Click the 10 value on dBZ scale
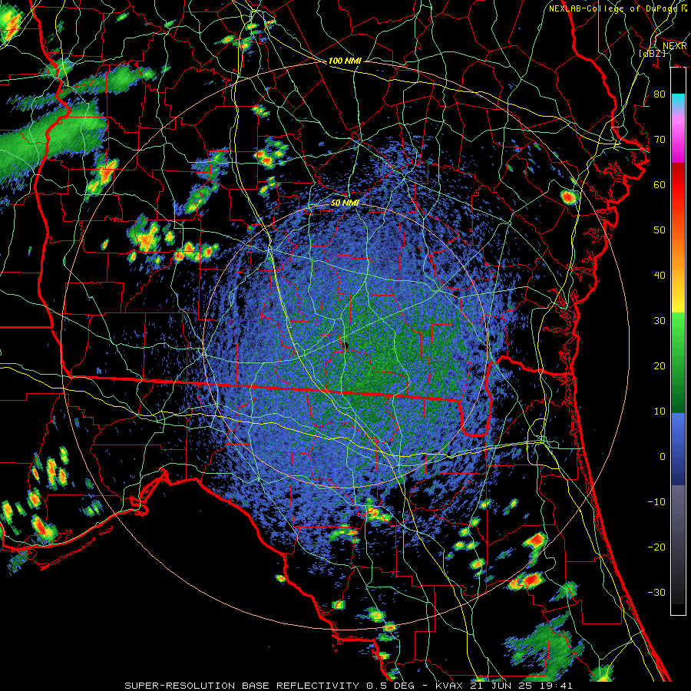The image size is (691, 691). point(660,412)
